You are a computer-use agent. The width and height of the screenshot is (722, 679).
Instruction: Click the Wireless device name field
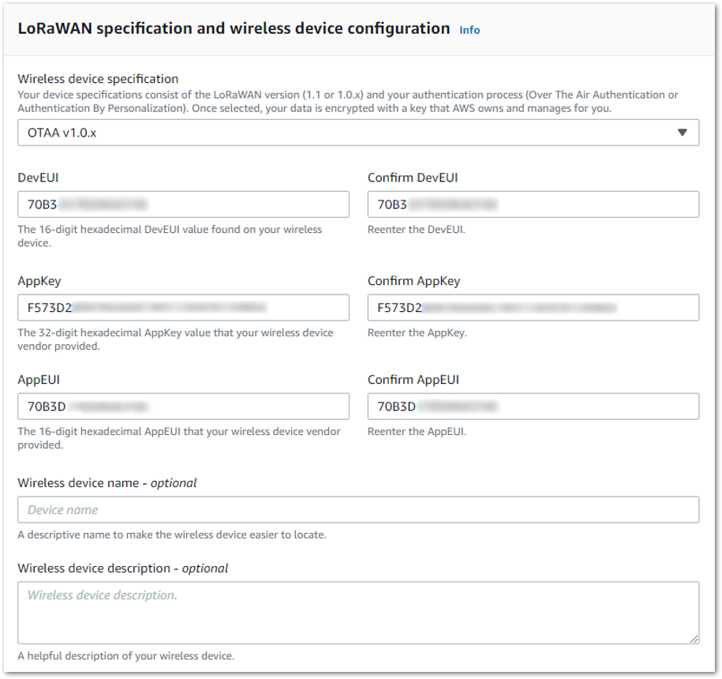point(358,509)
